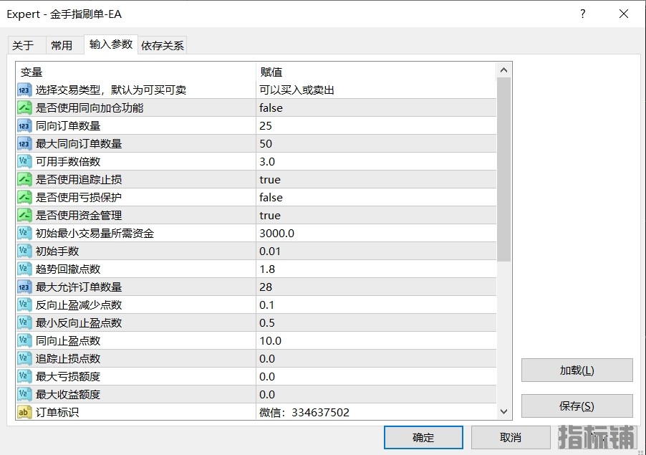Click the integer icon beside 最大允许订单数量
The image size is (646, 455).
[24, 287]
